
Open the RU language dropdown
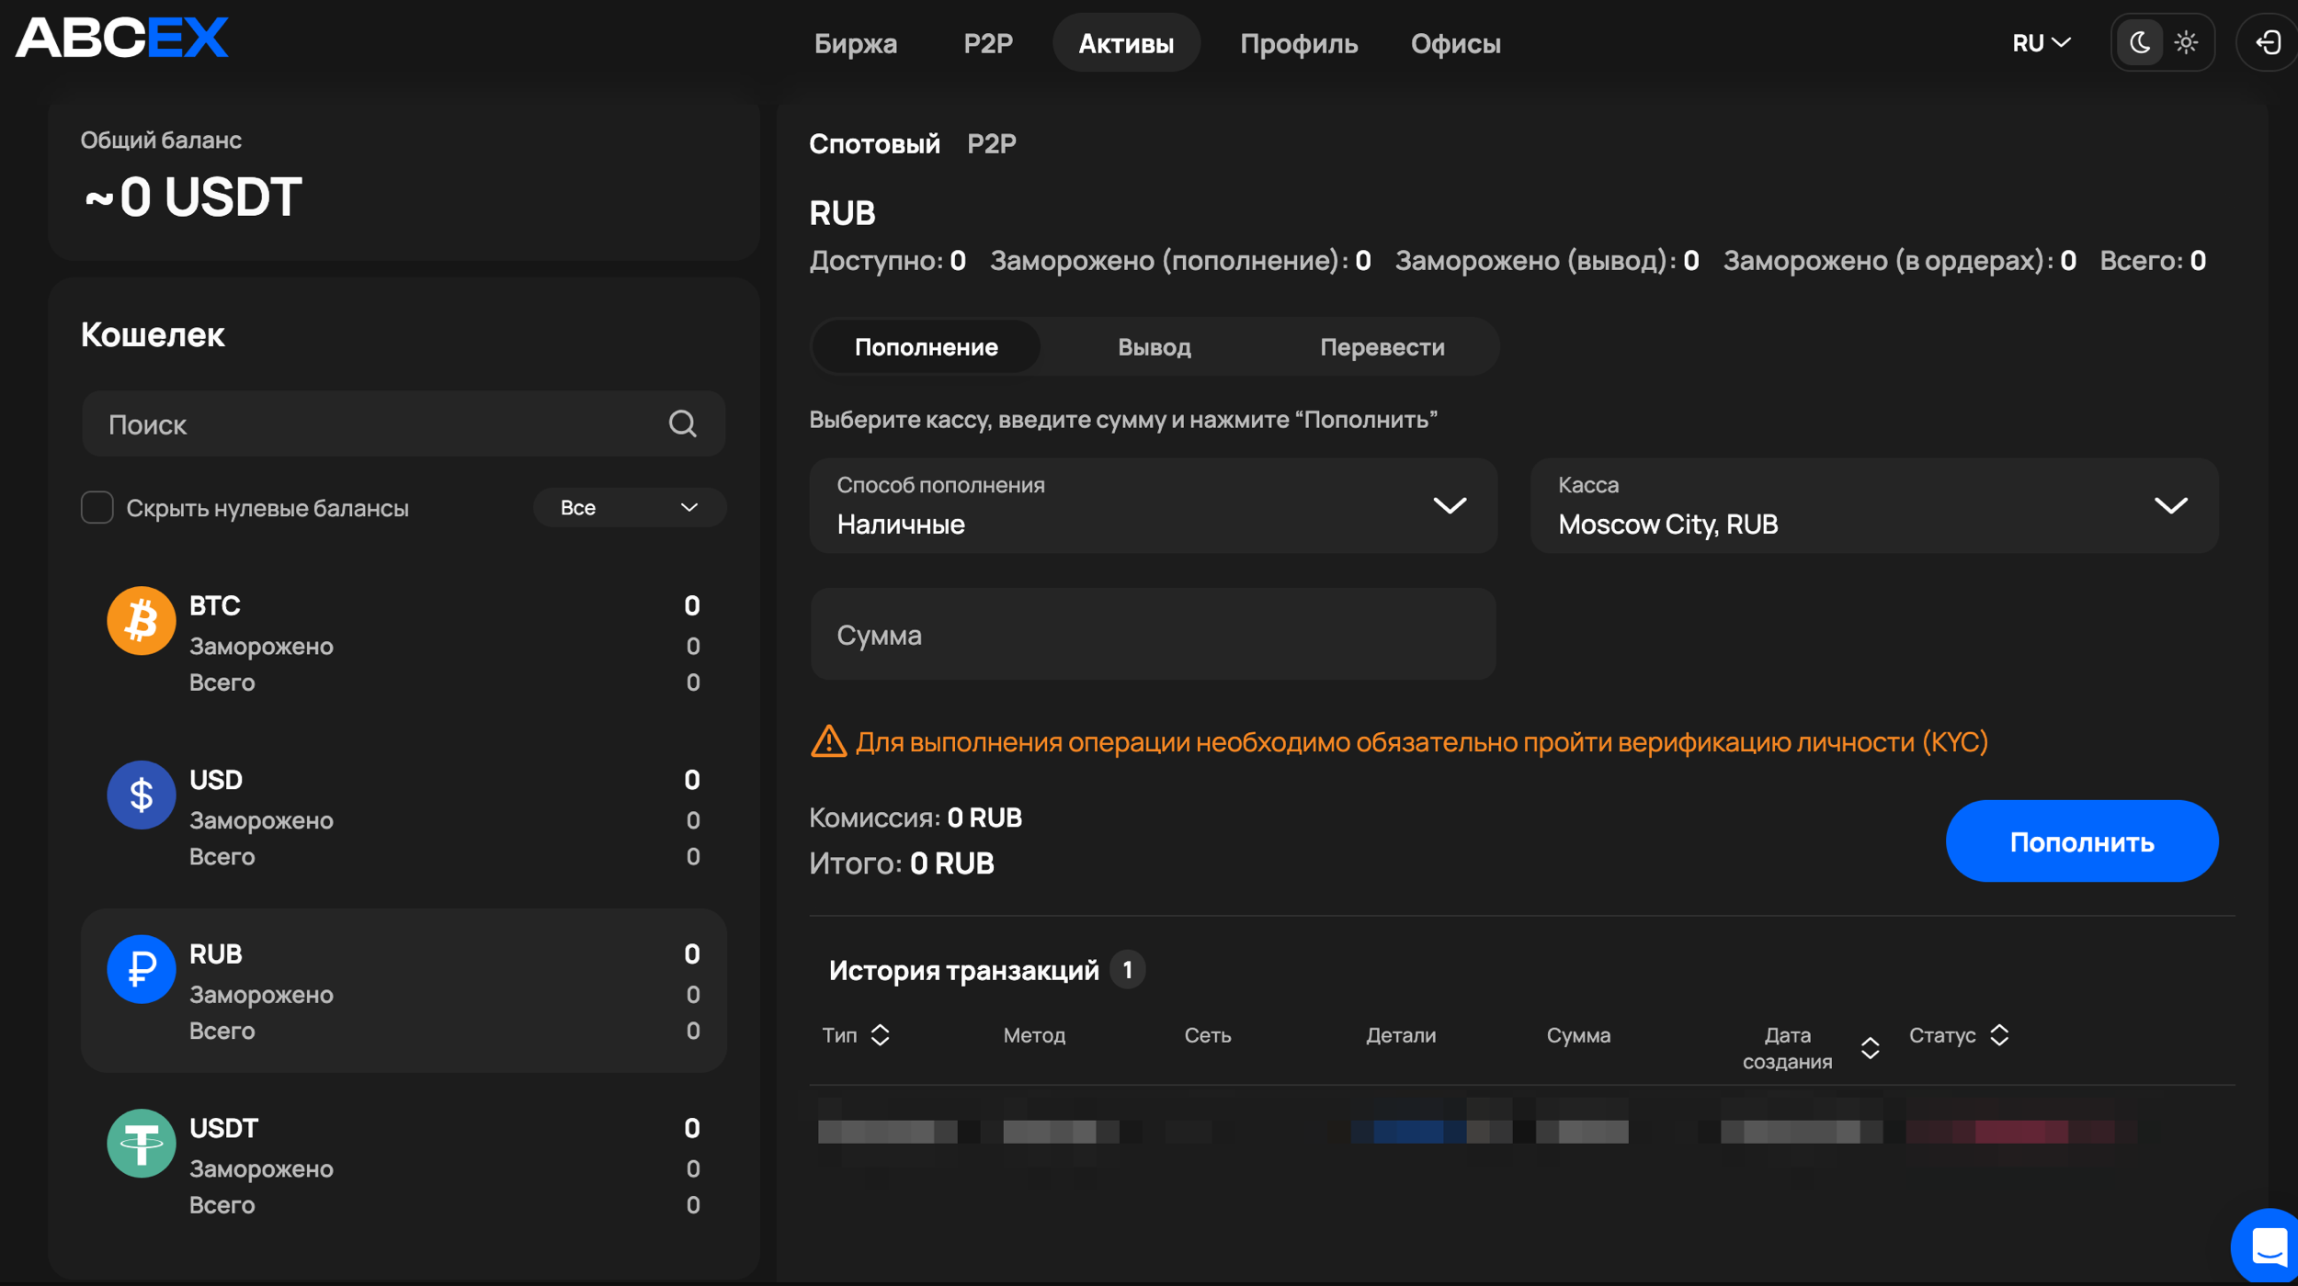point(2041,42)
